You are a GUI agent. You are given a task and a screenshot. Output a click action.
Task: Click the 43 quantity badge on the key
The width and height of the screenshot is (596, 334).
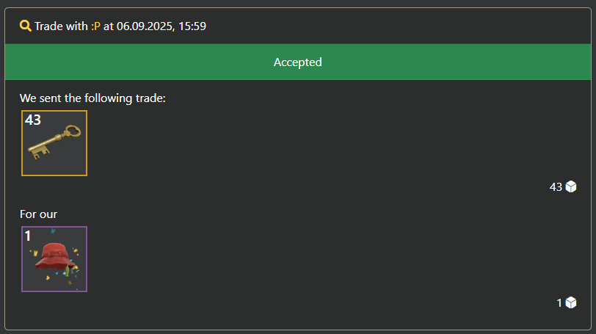point(33,120)
